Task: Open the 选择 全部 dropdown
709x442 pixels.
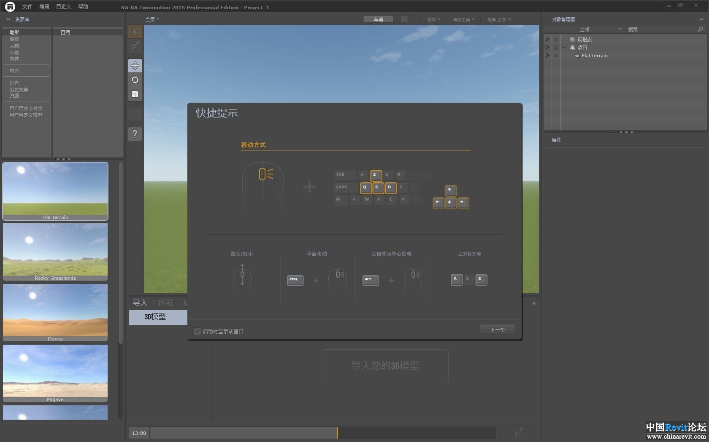Action: click(x=499, y=19)
